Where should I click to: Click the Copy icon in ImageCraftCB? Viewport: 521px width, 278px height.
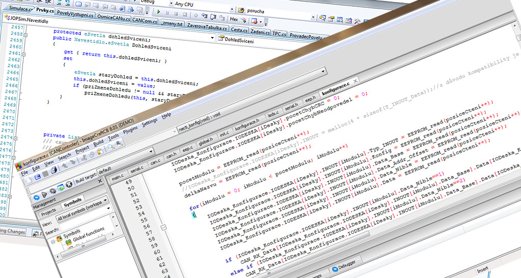tap(92, 154)
